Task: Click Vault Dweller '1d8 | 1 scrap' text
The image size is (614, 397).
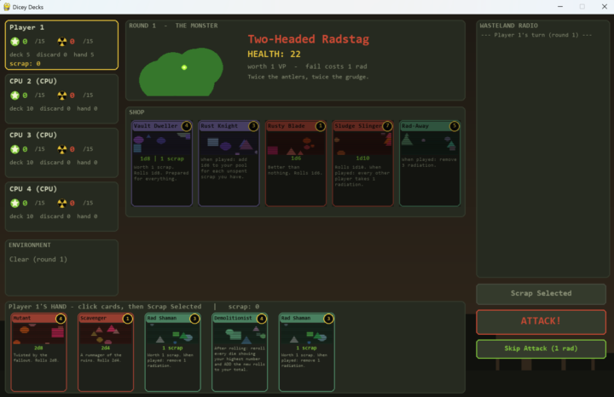Action: pyautogui.click(x=162, y=158)
